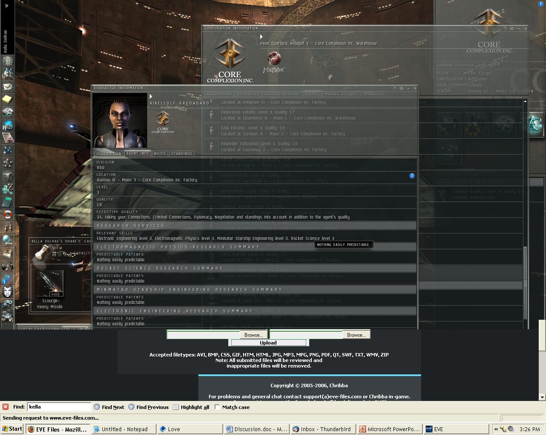Viewport: 546px width, 435px height.
Task: Open the calculator from the sidebar
Action: (x=7, y=201)
